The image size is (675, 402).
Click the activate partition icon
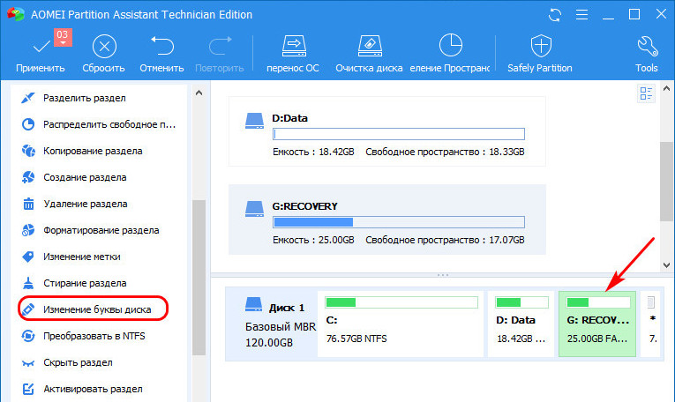(28, 389)
